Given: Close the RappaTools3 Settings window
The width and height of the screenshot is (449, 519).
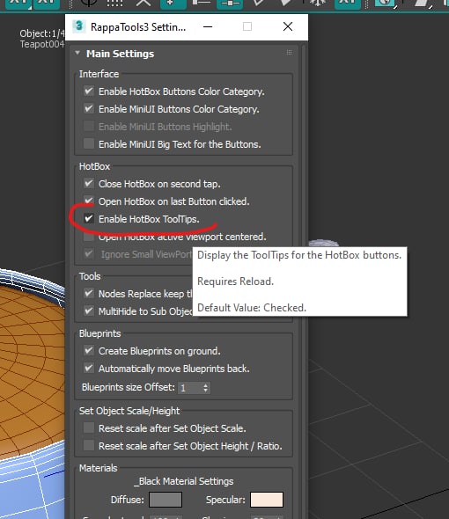Looking at the screenshot, I should (288, 26).
